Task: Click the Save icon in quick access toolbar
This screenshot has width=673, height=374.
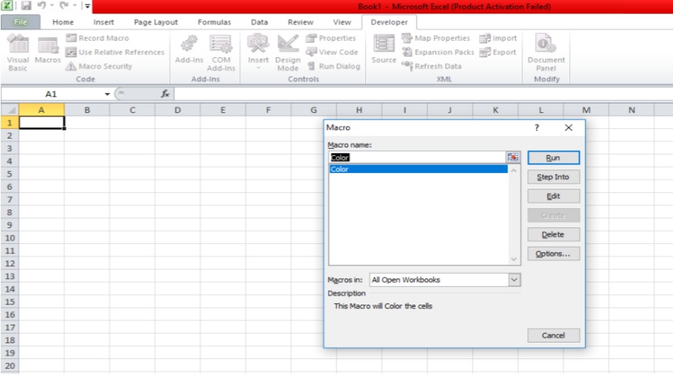Action: (x=26, y=6)
